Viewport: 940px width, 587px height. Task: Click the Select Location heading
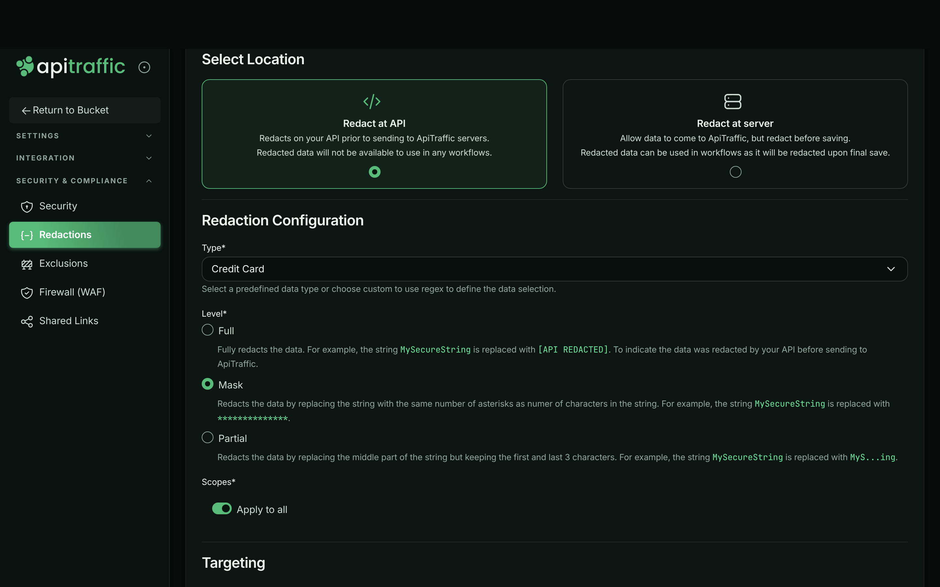click(253, 59)
